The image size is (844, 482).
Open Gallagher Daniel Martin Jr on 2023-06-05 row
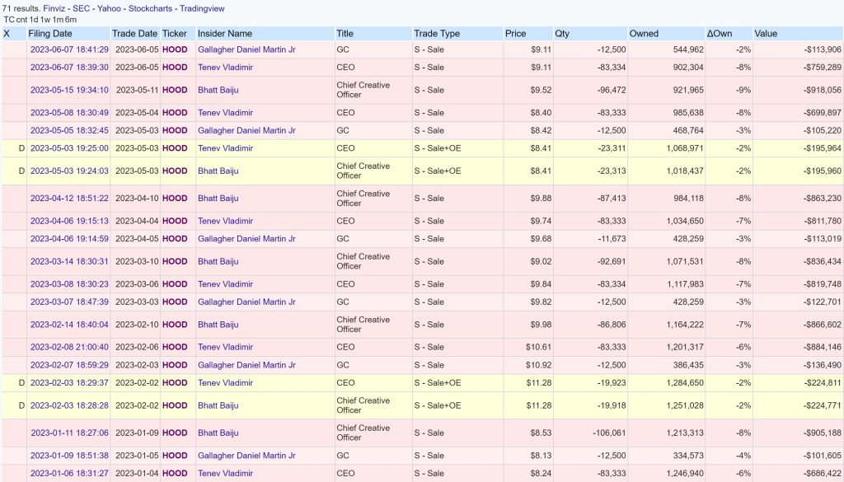click(246, 49)
